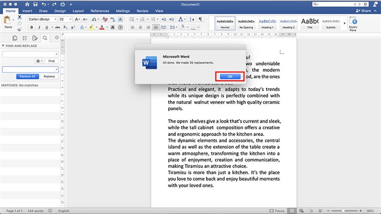
Task: Switch to Web Layout view in status bar
Action: (301, 211)
